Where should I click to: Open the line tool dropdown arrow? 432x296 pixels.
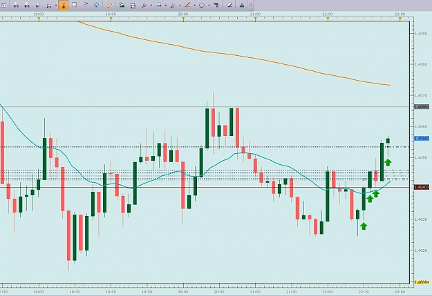click(194, 6)
